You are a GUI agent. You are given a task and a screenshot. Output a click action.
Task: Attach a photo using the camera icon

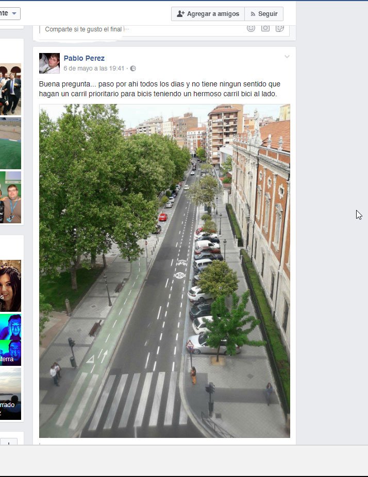[265, 28]
